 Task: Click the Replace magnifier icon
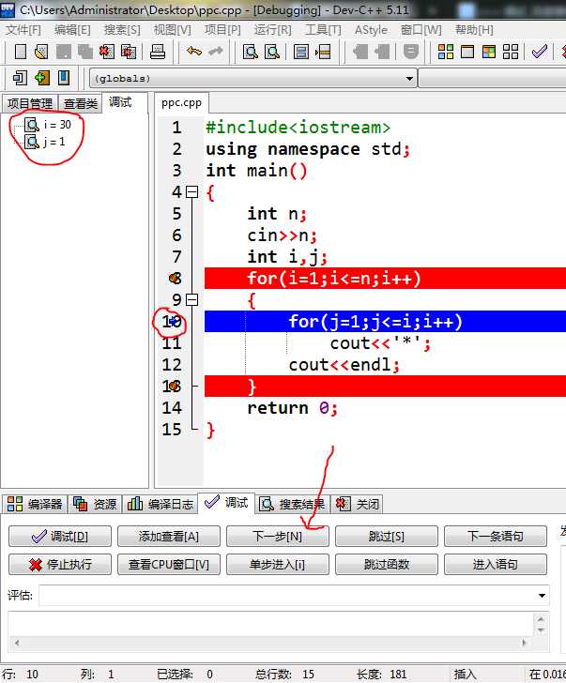[x=272, y=52]
